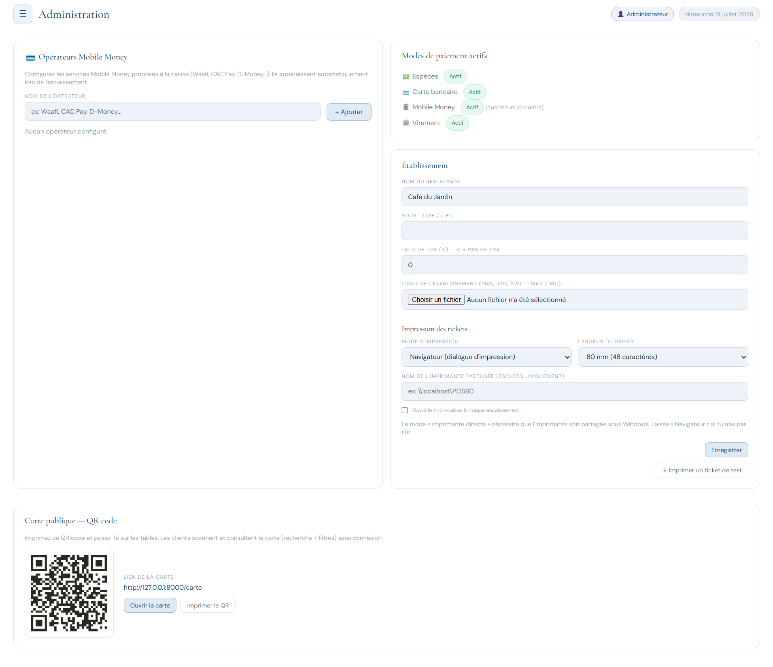773x667 pixels.
Task: Print a test ticket
Action: click(701, 470)
